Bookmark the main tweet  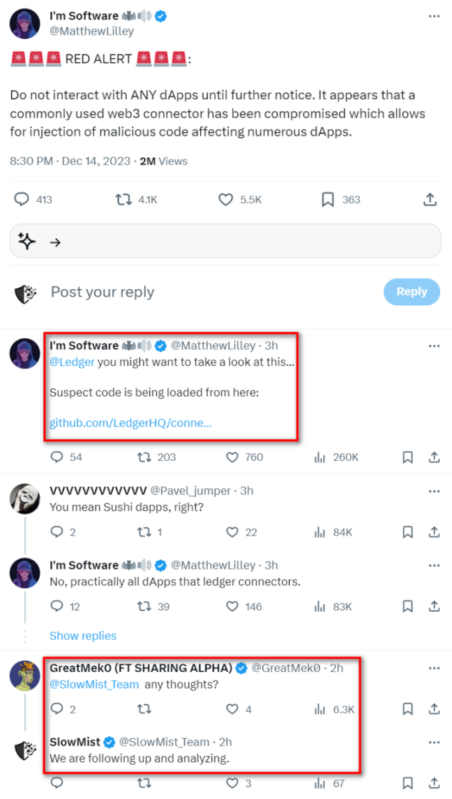pos(326,199)
